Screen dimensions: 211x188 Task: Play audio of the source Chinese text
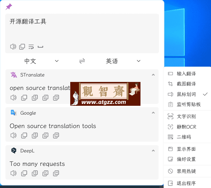coord(13,47)
